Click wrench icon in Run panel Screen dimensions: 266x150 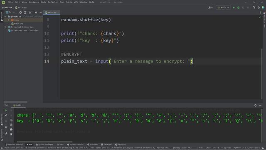tap(6, 115)
